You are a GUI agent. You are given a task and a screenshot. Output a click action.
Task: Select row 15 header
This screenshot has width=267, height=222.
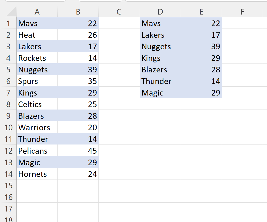(x=8, y=185)
